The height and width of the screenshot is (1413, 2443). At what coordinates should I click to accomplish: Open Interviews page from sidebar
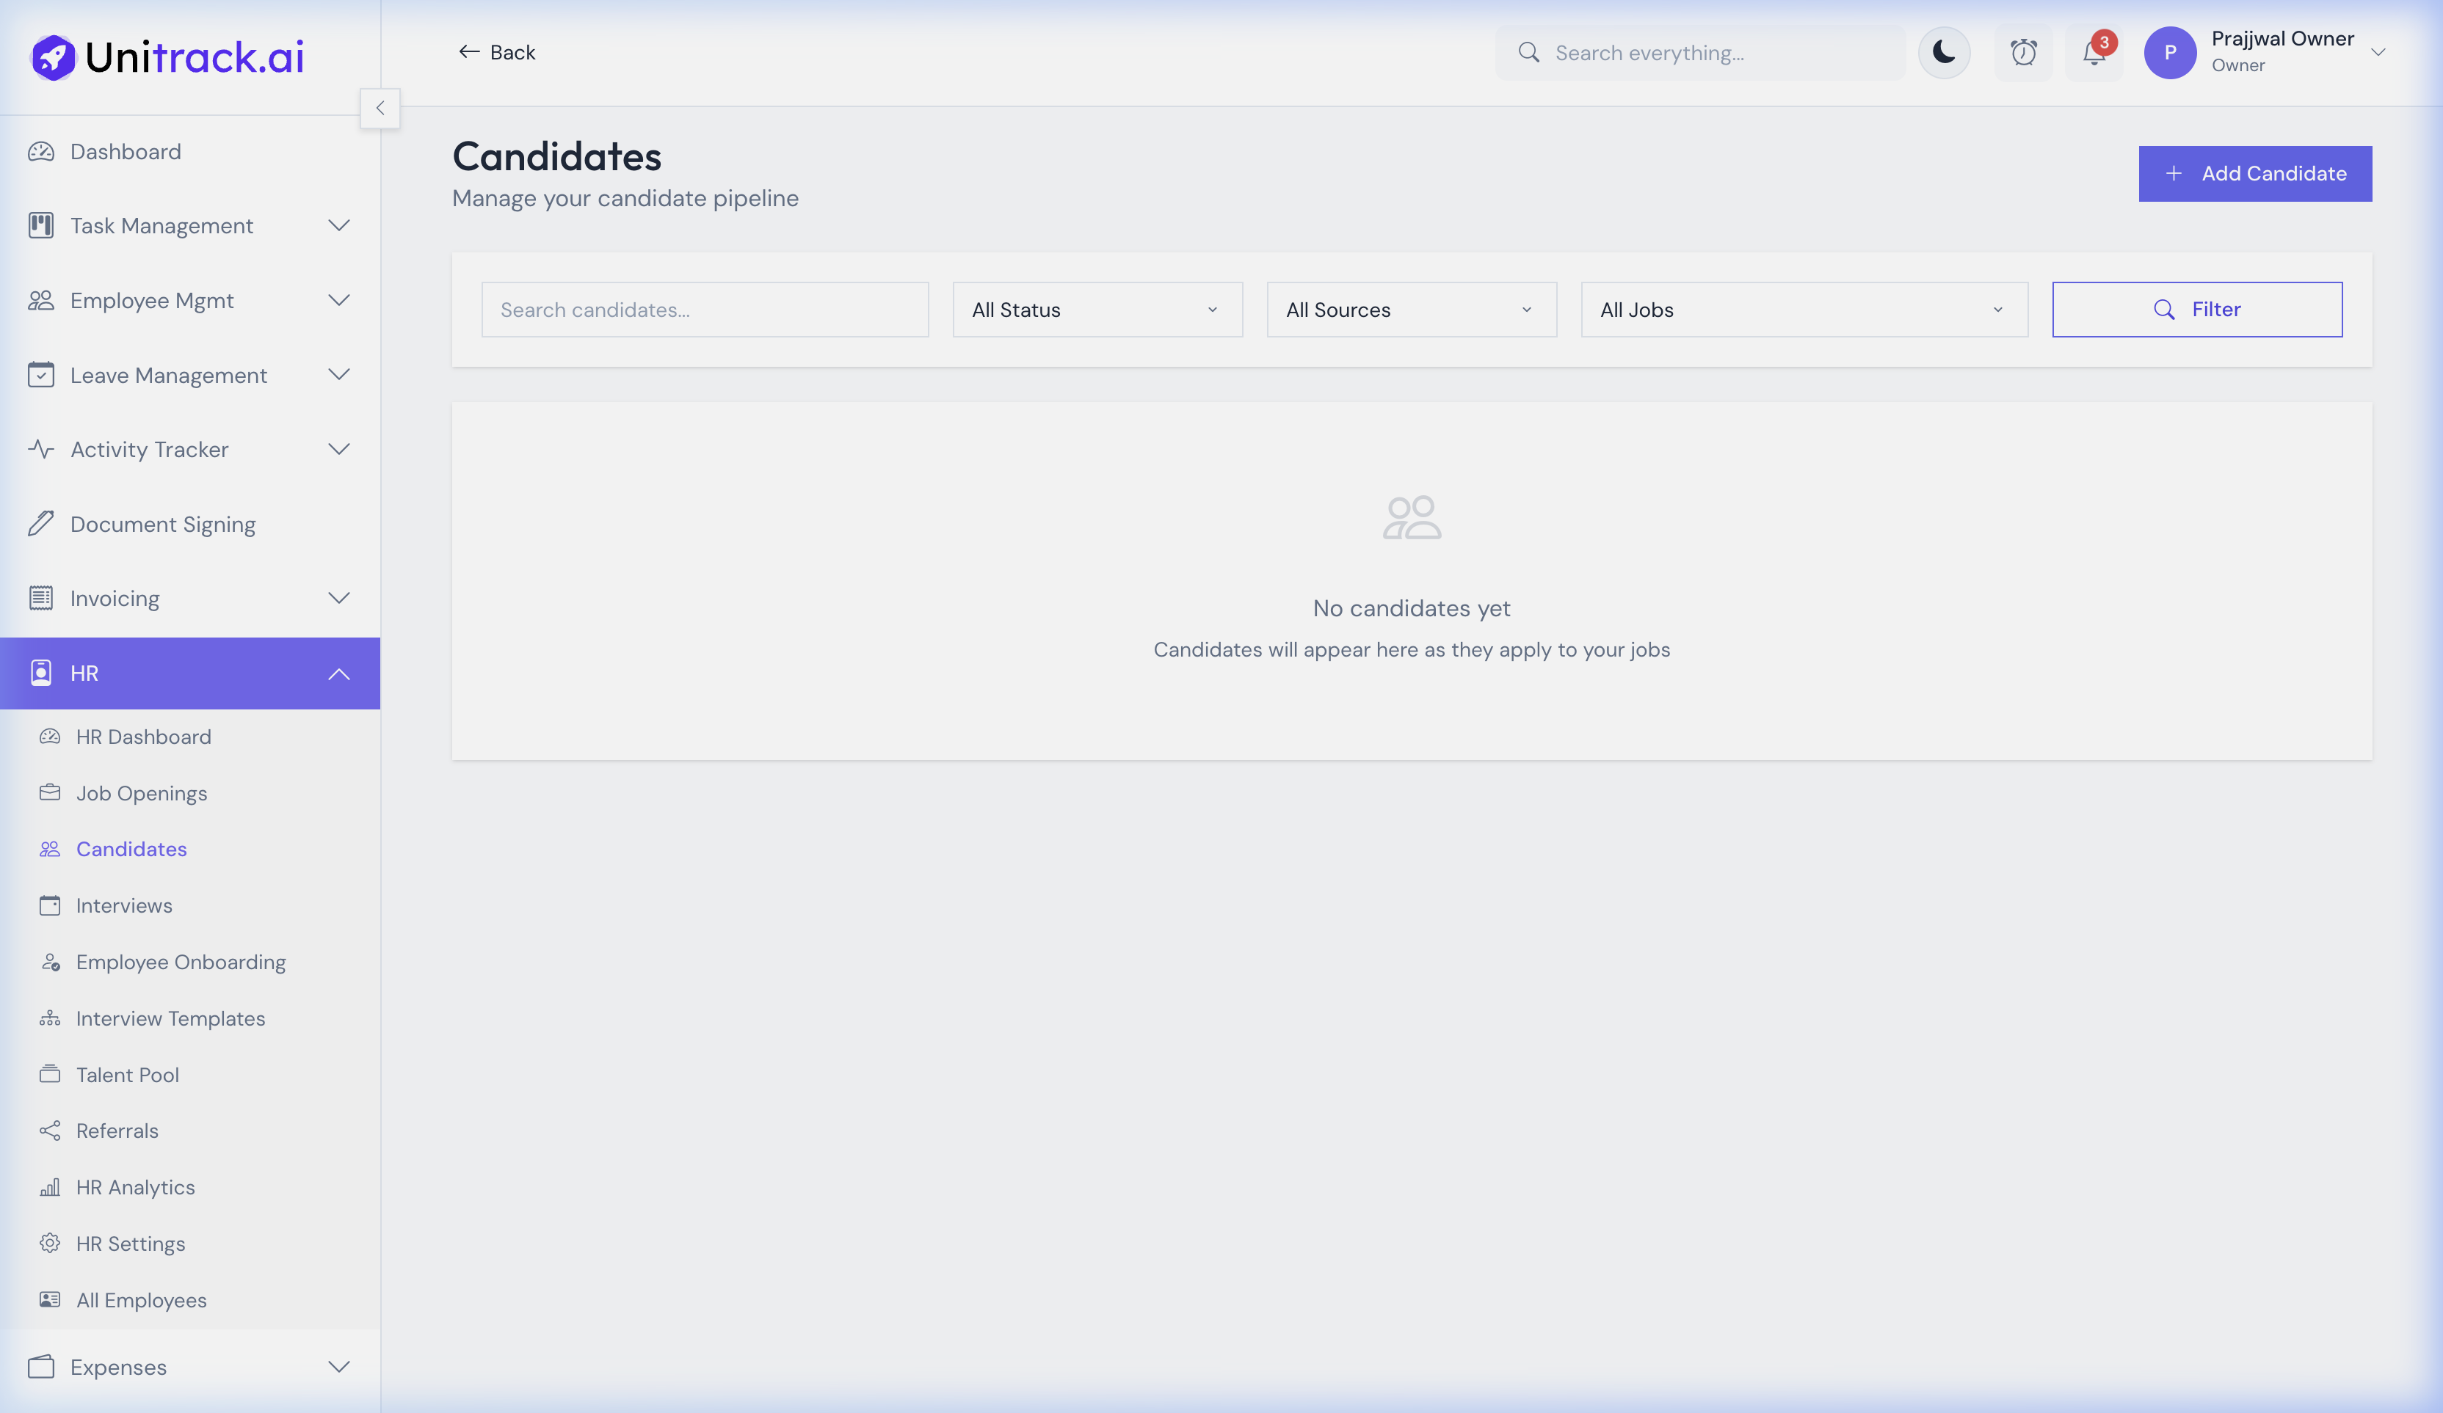[124, 905]
